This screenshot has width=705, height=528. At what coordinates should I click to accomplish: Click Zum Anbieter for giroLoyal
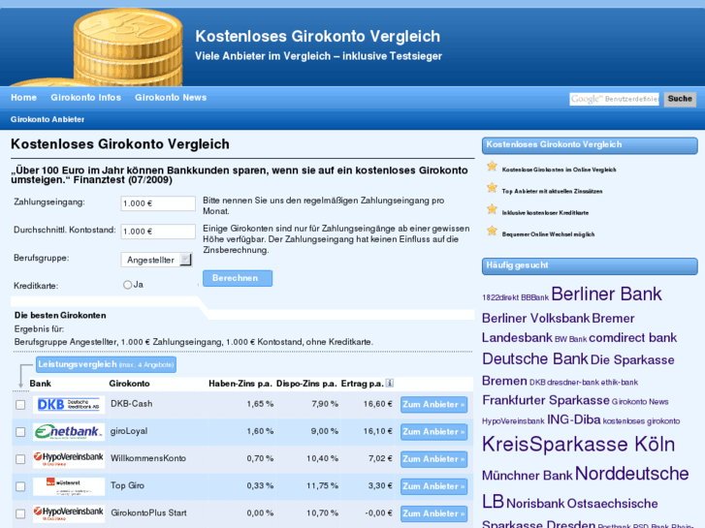433,432
